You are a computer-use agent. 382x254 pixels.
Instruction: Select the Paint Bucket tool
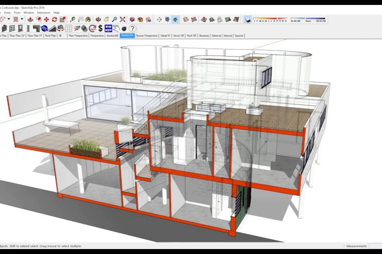click(x=88, y=19)
